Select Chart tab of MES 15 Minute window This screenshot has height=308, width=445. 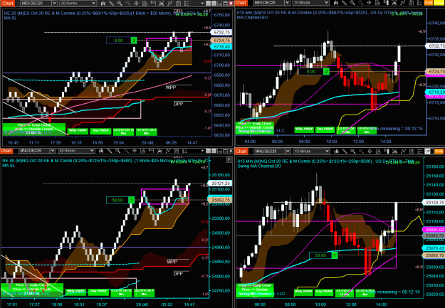241,3
